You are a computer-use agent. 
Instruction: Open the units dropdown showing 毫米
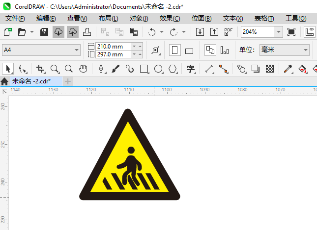pyautogui.click(x=285, y=50)
